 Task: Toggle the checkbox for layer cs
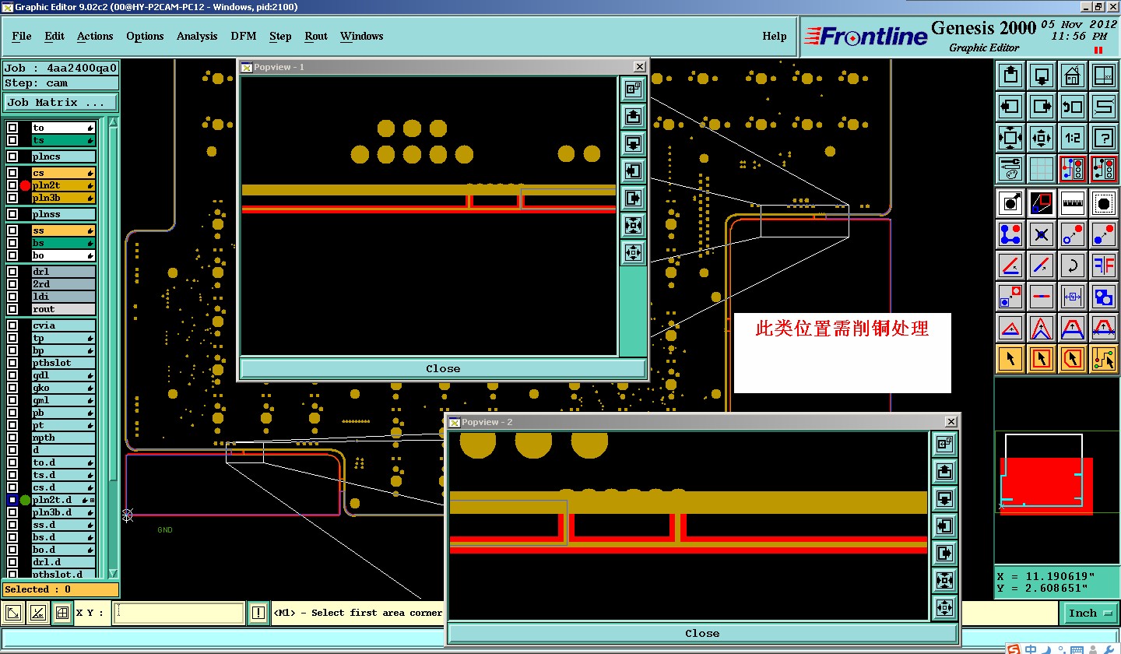point(12,173)
